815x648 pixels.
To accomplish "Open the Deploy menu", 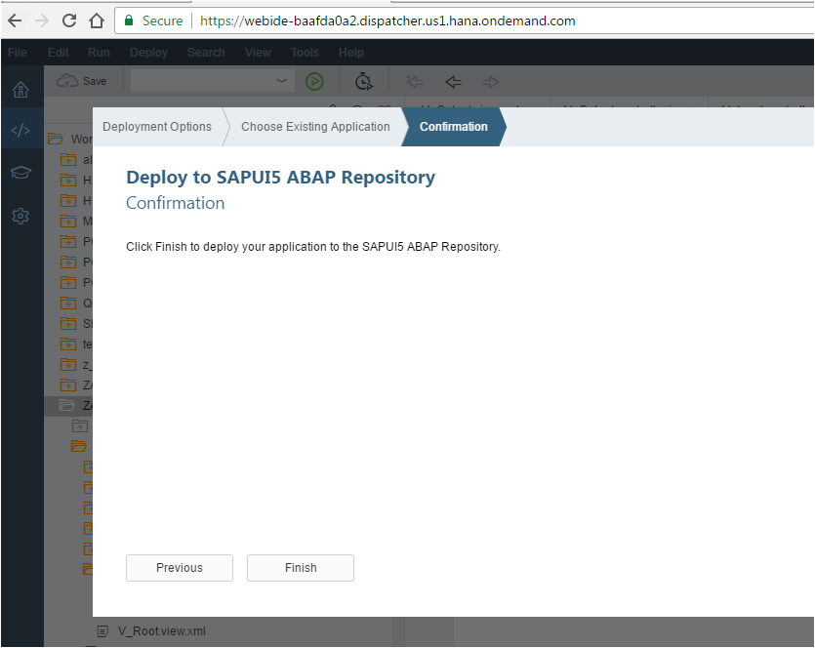I will (148, 53).
